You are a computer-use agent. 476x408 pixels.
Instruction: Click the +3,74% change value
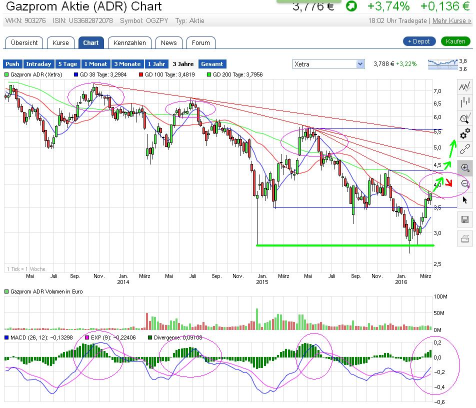(388, 6)
